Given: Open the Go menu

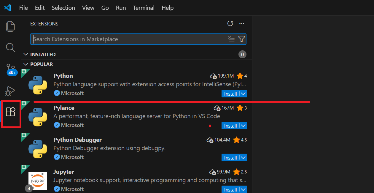Looking at the screenshot, I should [105, 8].
